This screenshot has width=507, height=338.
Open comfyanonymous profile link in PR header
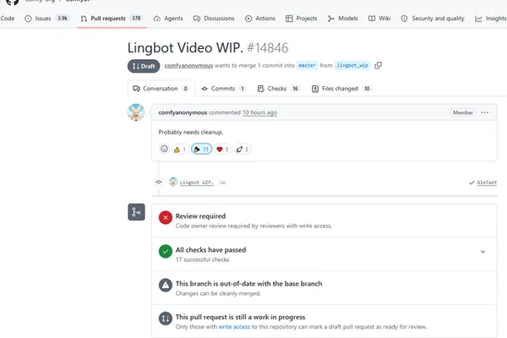click(188, 65)
